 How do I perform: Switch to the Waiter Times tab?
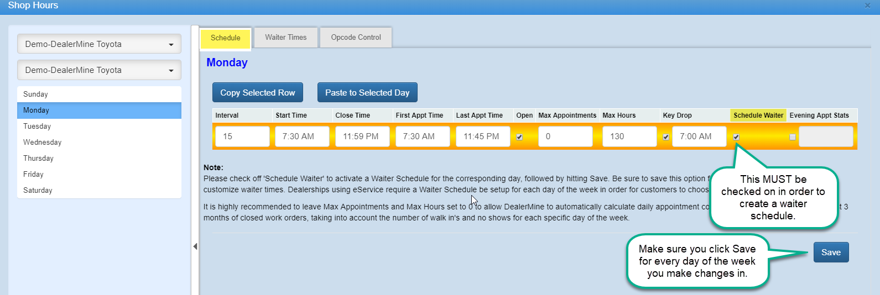(x=285, y=38)
